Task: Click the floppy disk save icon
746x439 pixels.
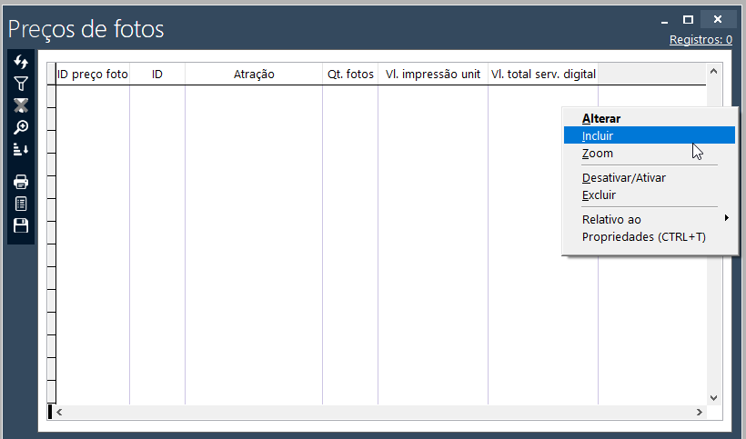Action: (x=21, y=225)
